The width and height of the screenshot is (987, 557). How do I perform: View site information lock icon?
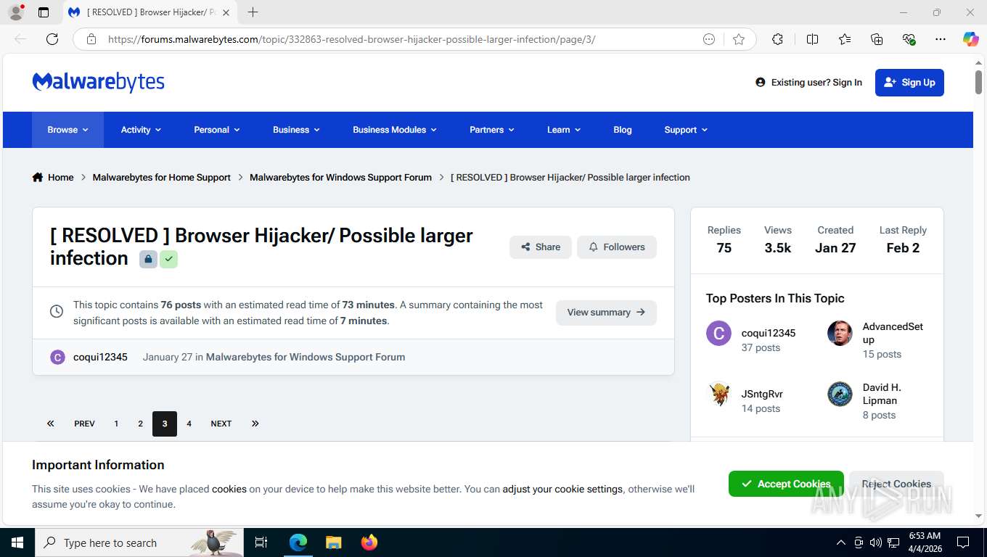tap(91, 39)
